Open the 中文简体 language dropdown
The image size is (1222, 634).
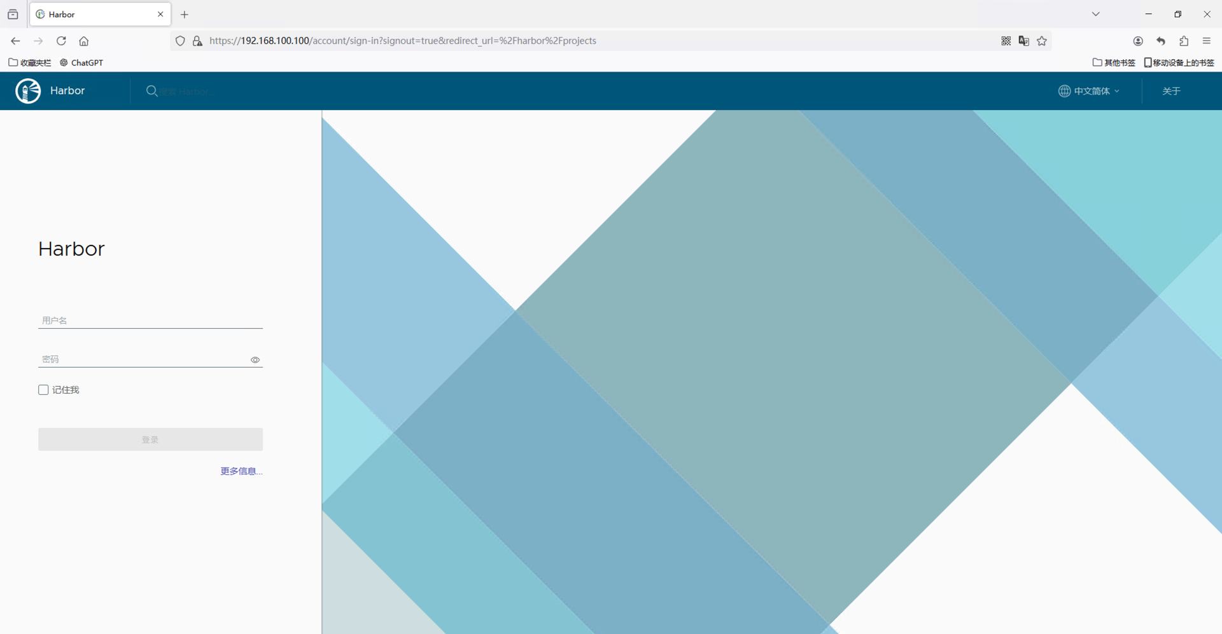pyautogui.click(x=1089, y=91)
